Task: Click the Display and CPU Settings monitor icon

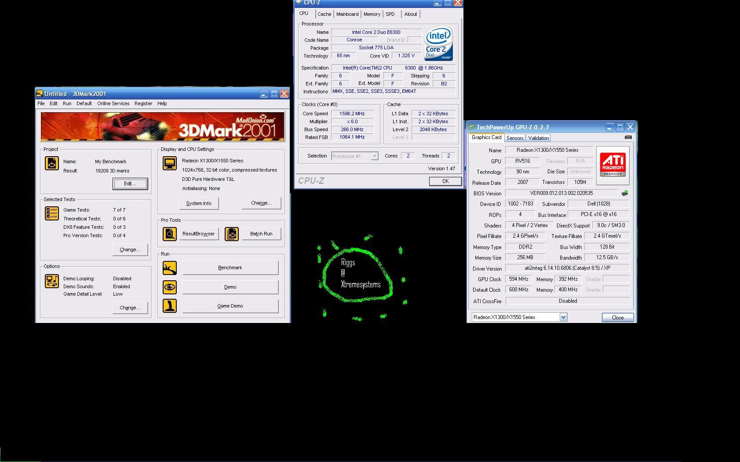Action: (170, 163)
